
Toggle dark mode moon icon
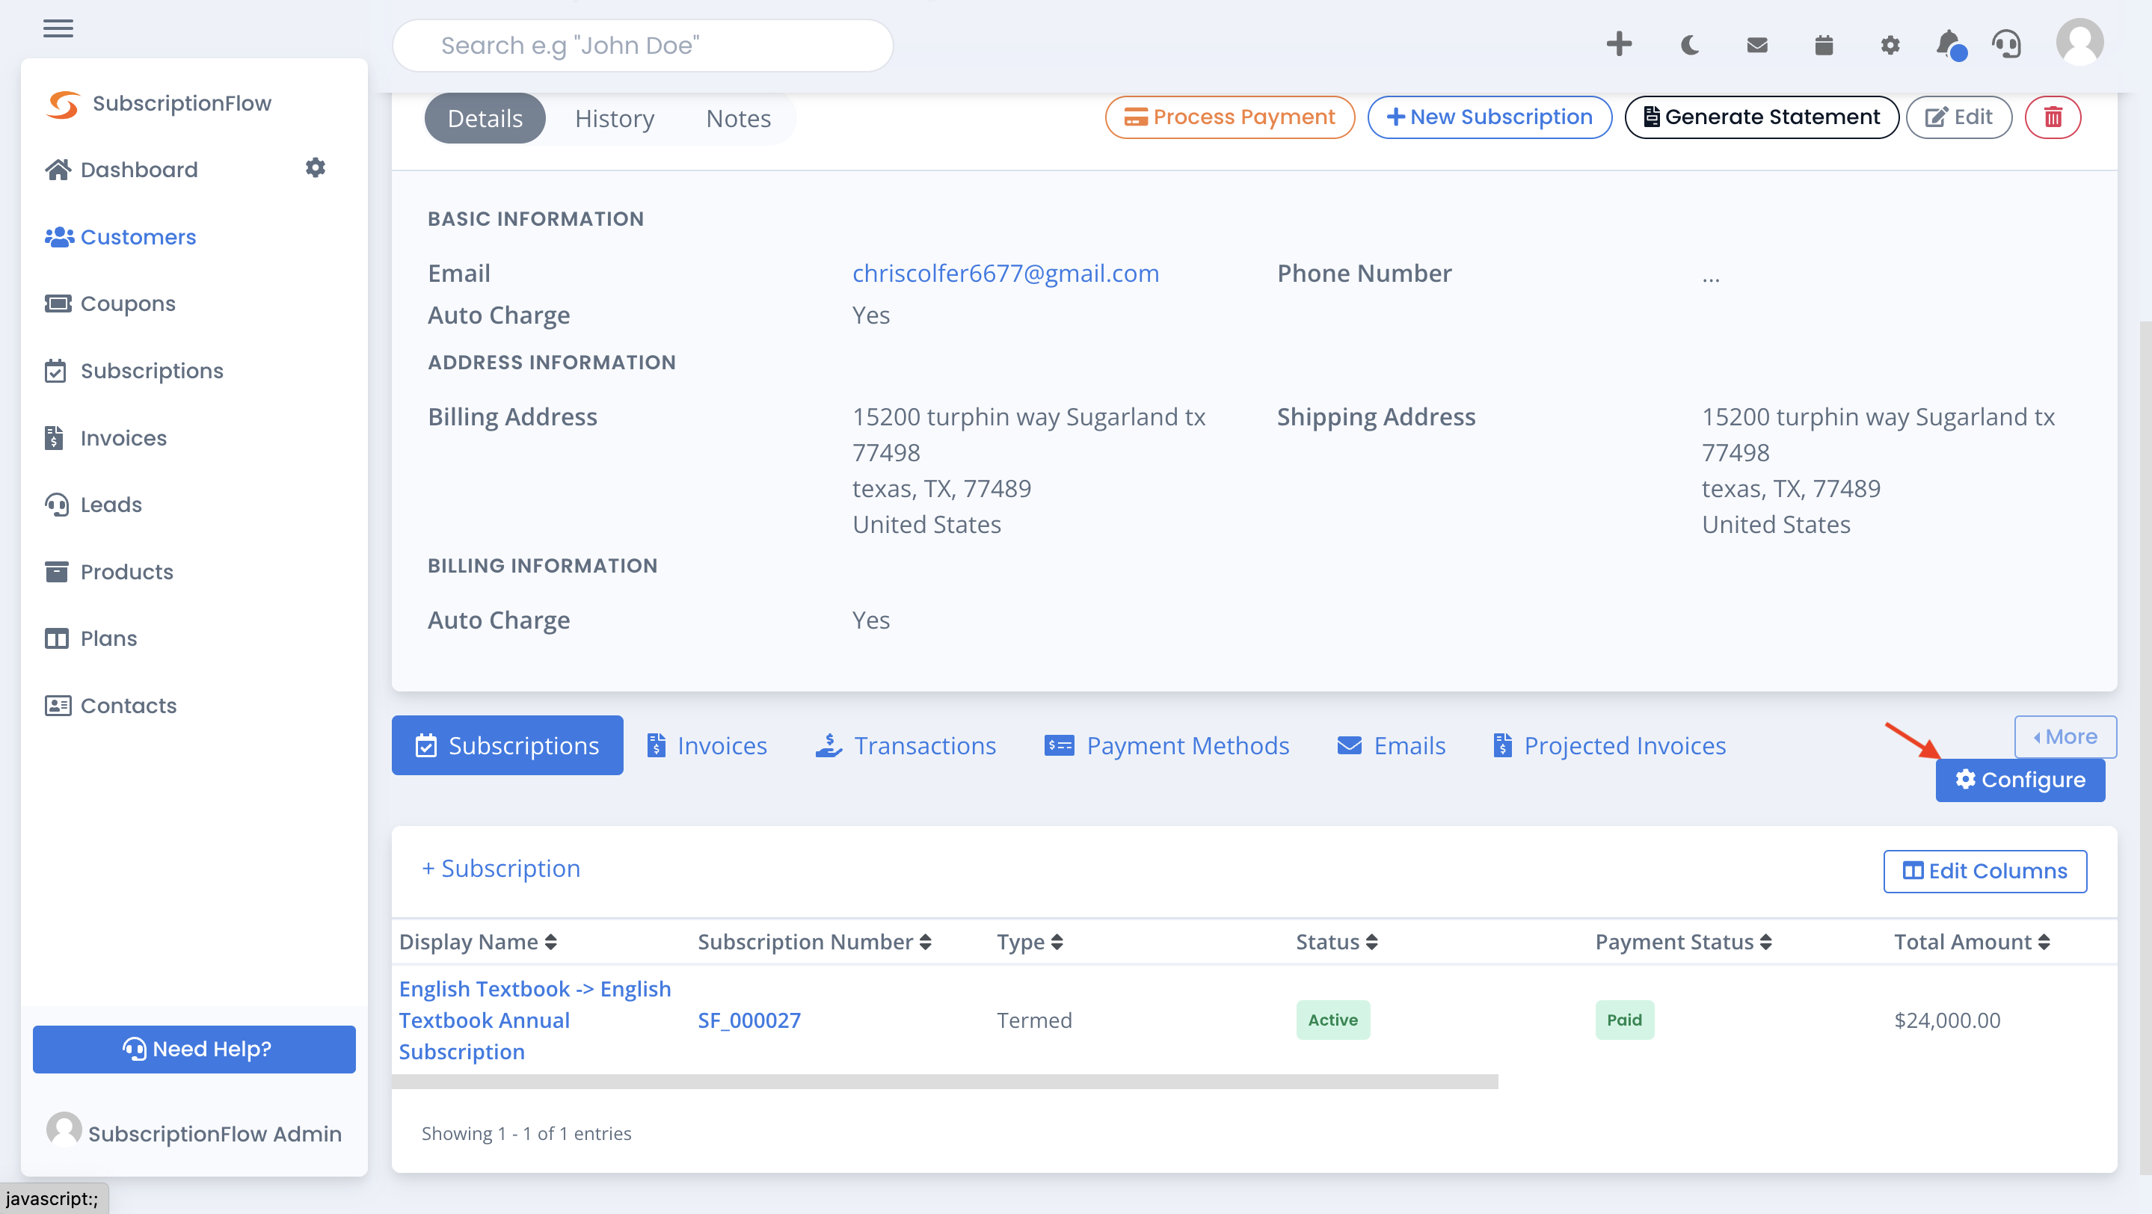coord(1689,44)
